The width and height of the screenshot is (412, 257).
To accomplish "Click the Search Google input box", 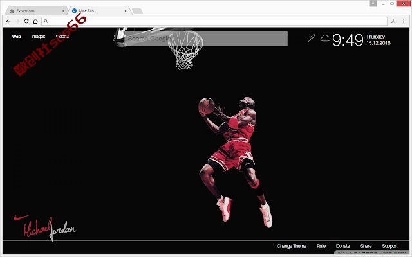I will point(206,39).
